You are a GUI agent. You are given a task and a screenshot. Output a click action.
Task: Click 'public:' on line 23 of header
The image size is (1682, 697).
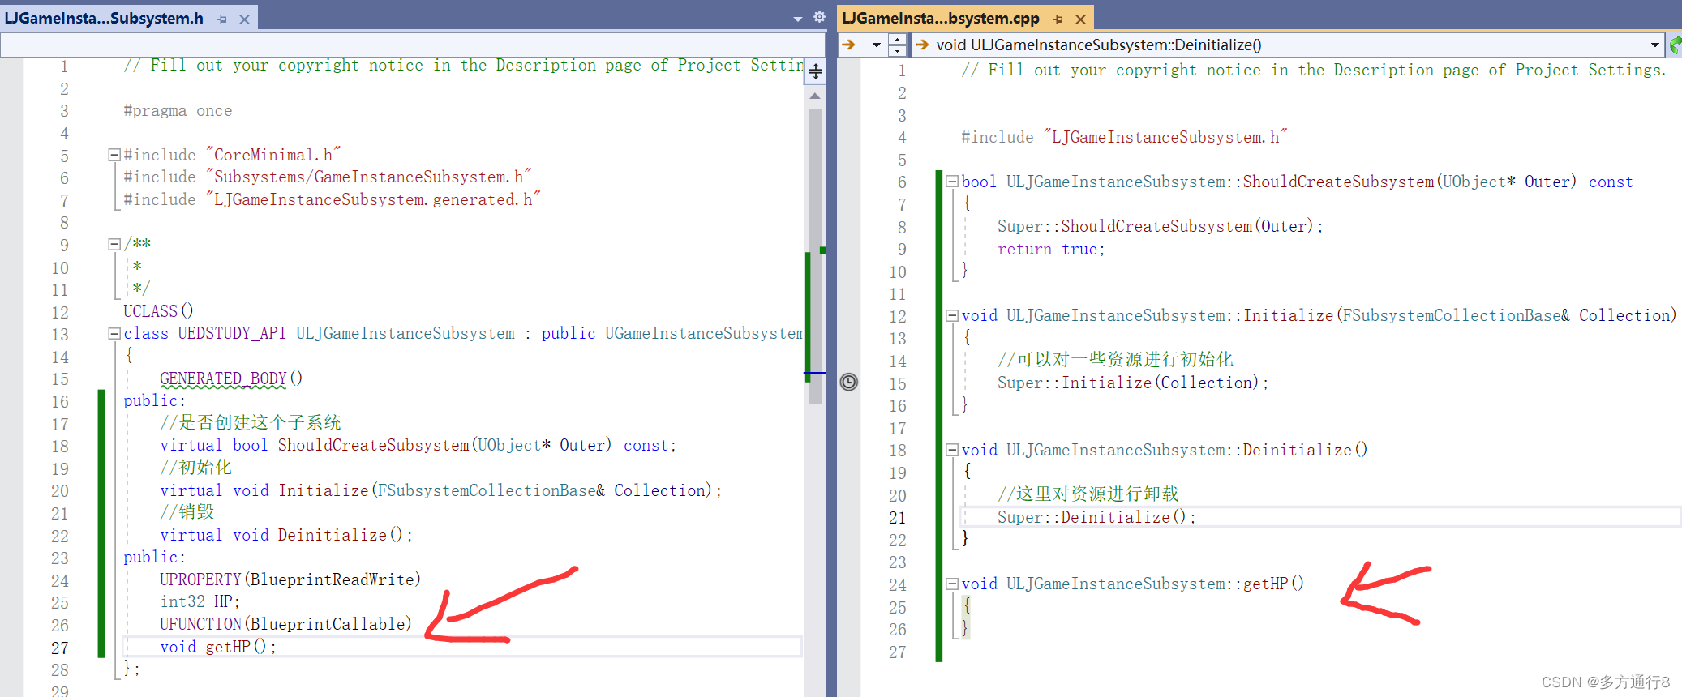coord(154,557)
